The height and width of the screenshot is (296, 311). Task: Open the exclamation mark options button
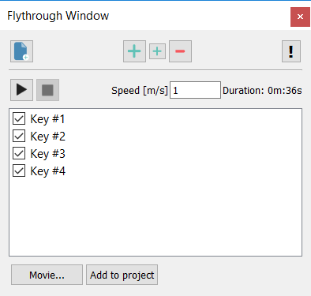point(291,51)
